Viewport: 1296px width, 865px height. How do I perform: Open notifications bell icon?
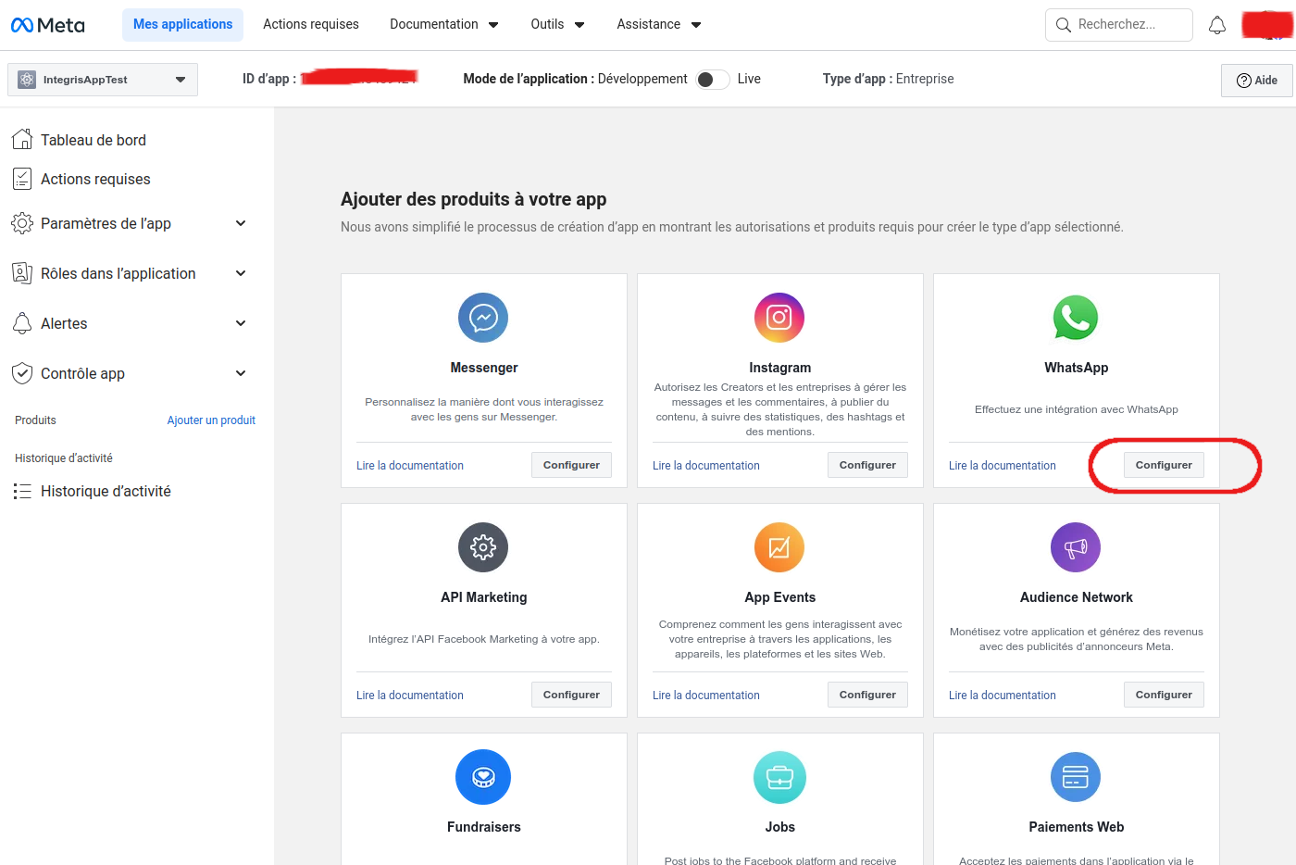[1217, 25]
